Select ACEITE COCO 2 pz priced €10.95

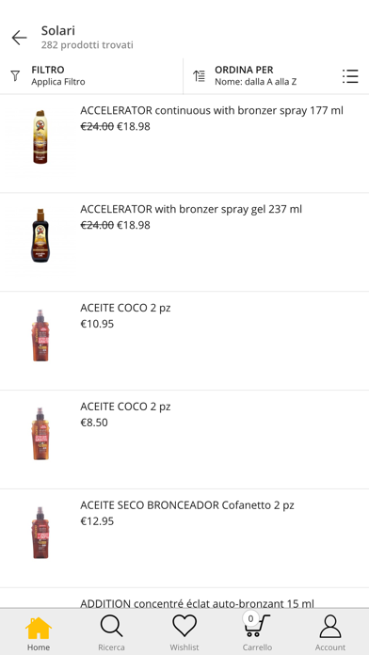click(x=184, y=341)
